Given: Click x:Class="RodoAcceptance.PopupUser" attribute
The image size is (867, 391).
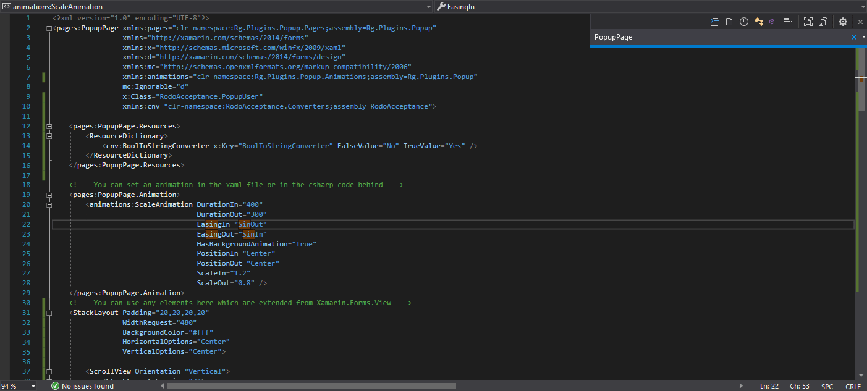Looking at the screenshot, I should [193, 96].
